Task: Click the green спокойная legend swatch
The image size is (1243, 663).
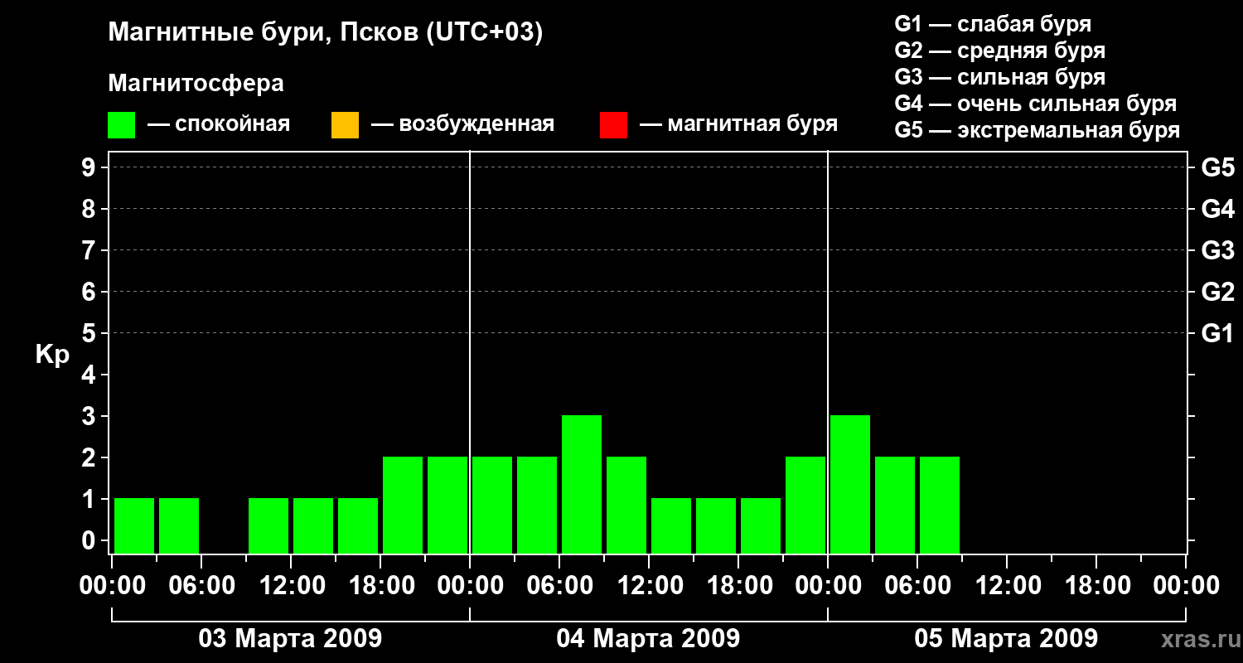Action: tap(122, 125)
